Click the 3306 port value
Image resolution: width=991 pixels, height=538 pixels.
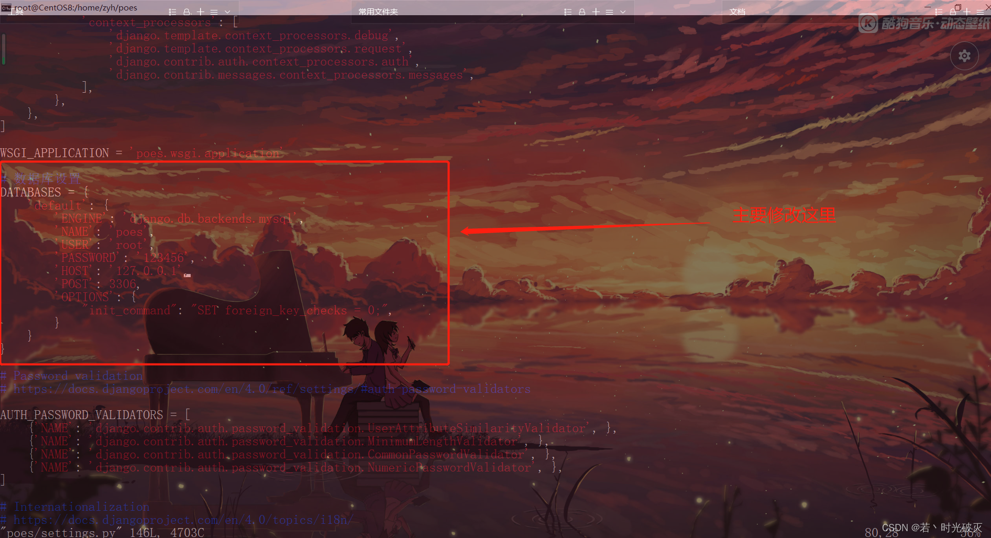click(123, 284)
